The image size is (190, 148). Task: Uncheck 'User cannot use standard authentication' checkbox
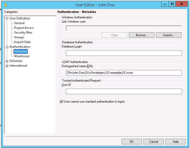(61, 102)
